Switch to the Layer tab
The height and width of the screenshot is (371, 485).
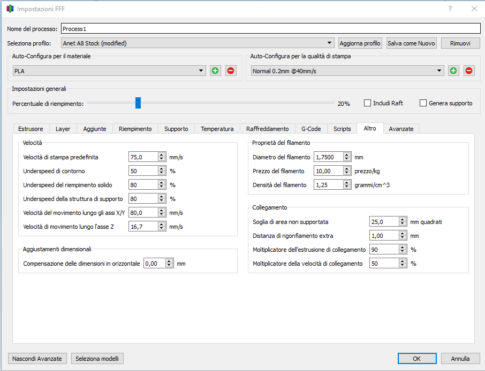(63, 129)
